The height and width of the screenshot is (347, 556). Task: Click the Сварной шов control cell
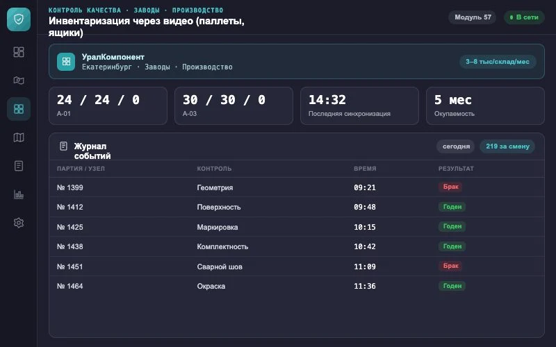pyautogui.click(x=220, y=267)
